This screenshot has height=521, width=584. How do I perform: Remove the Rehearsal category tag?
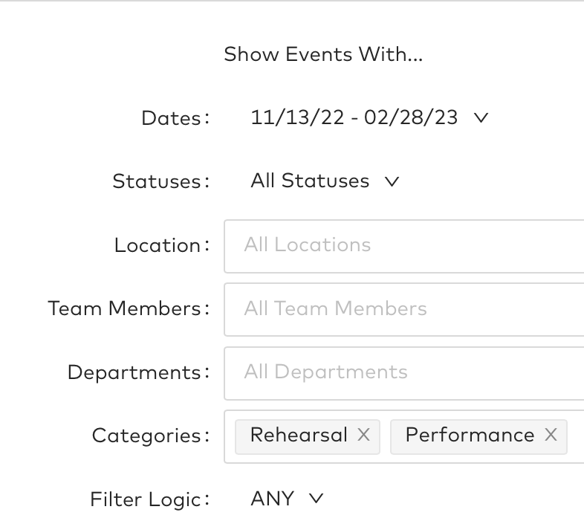[x=363, y=436]
